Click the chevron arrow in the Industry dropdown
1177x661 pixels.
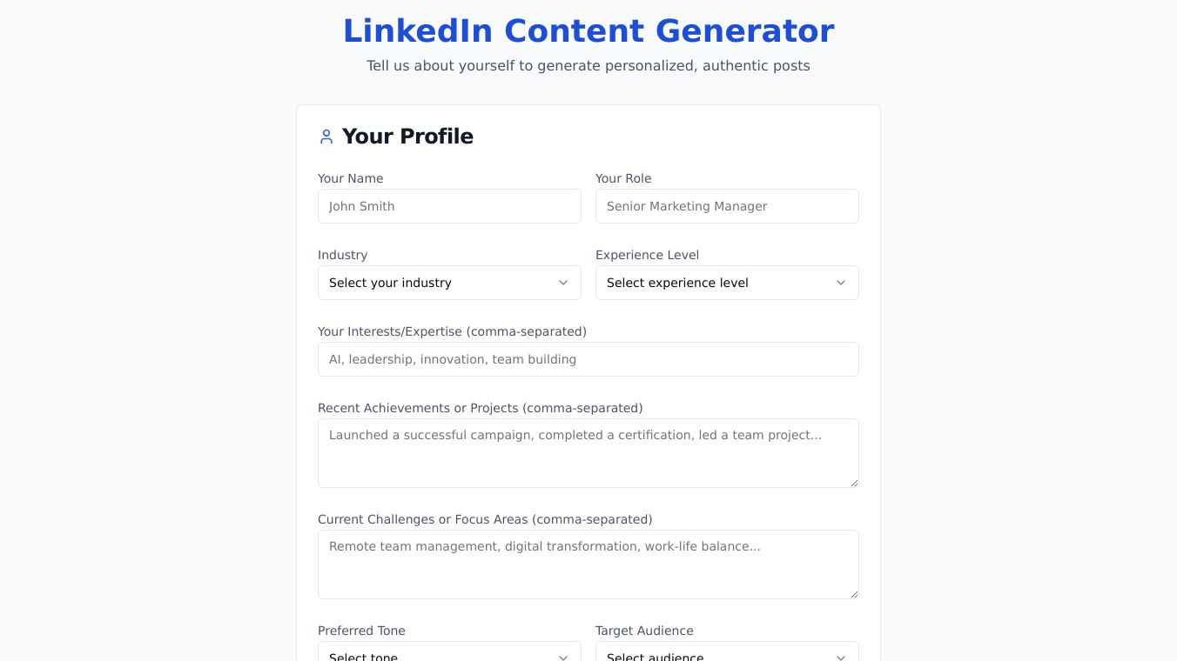(x=563, y=283)
